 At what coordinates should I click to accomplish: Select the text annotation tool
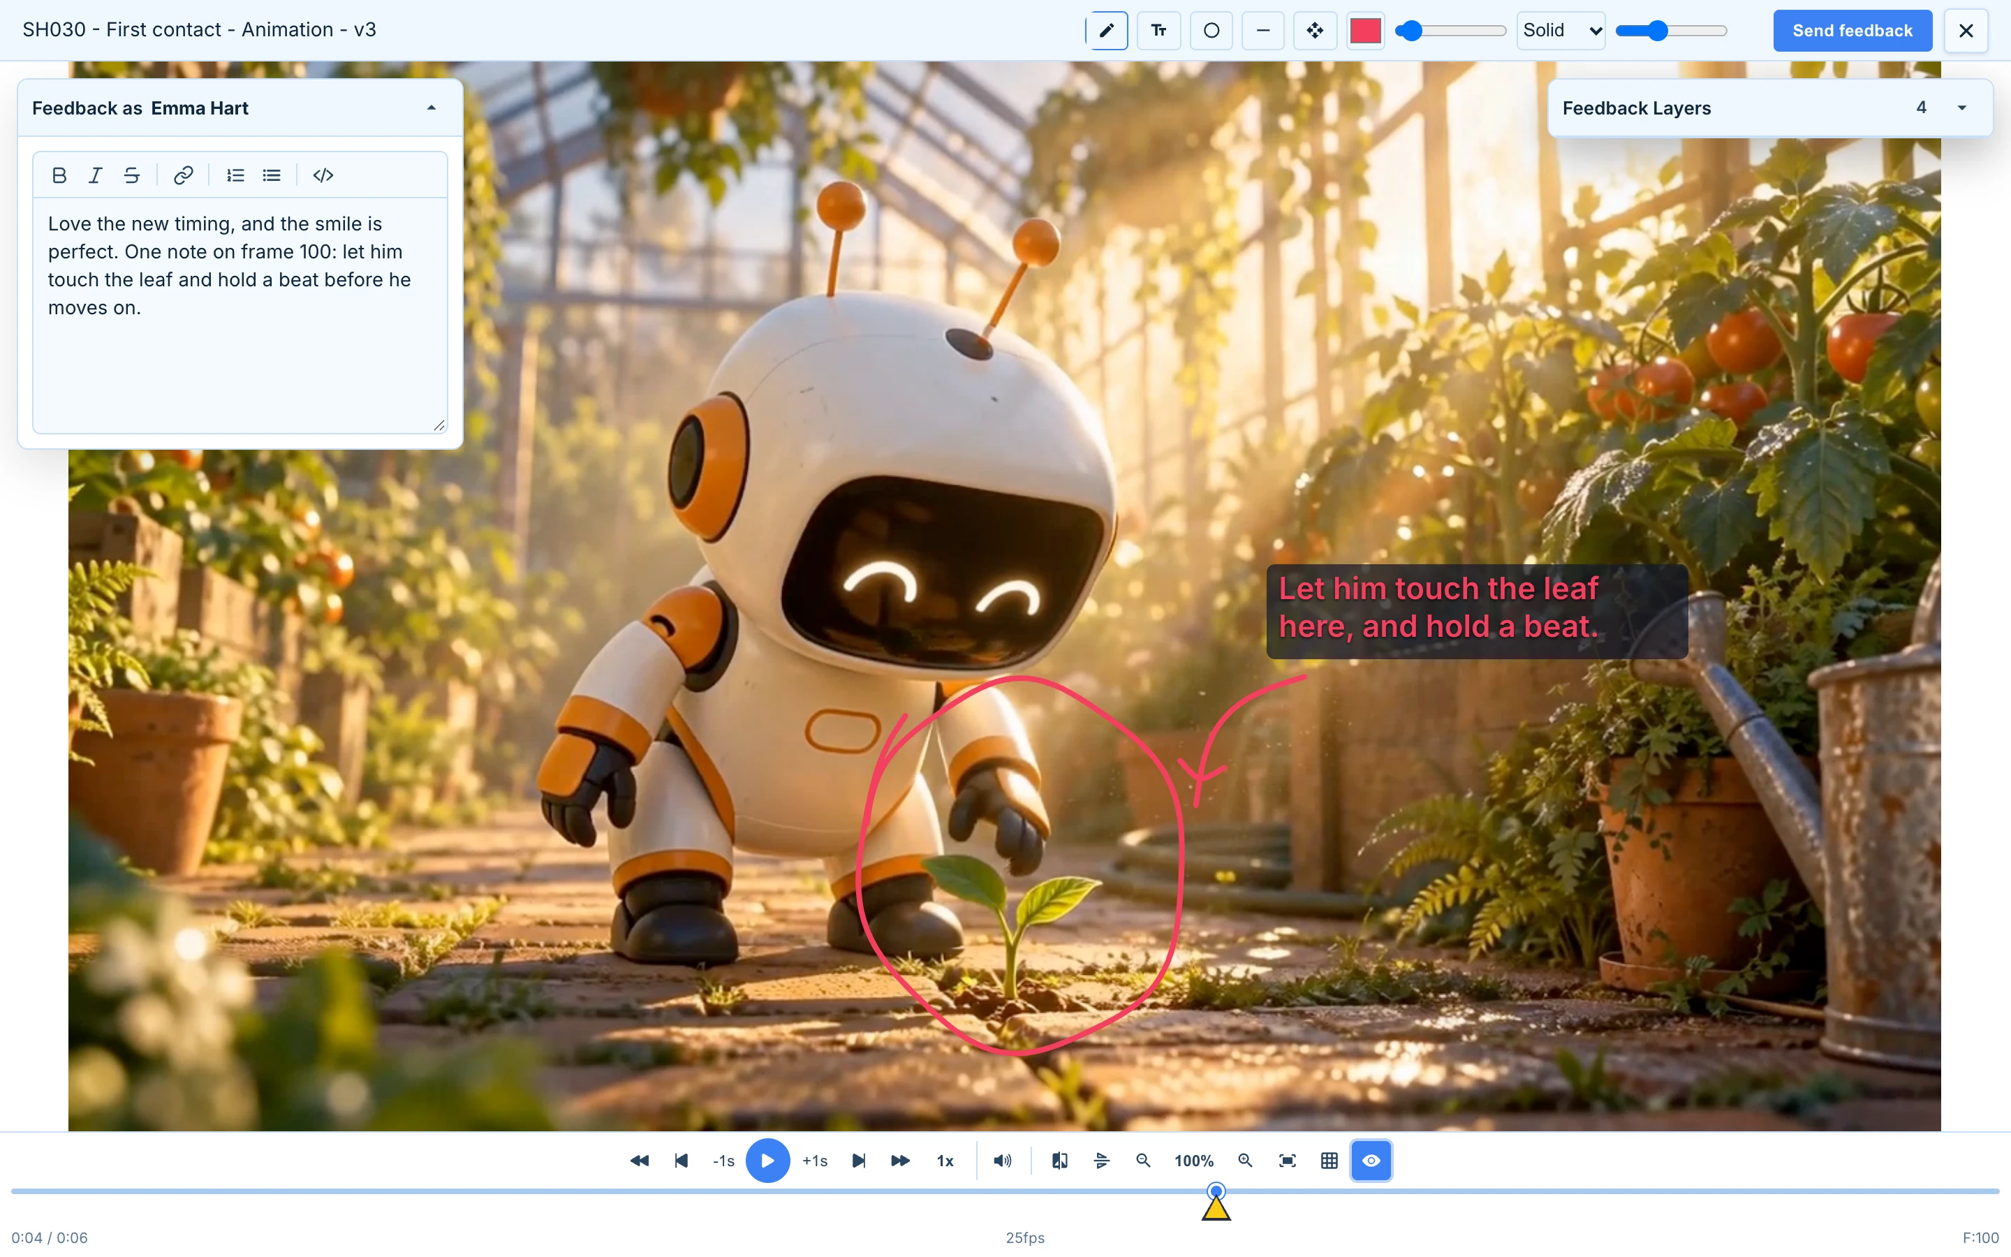tap(1158, 31)
